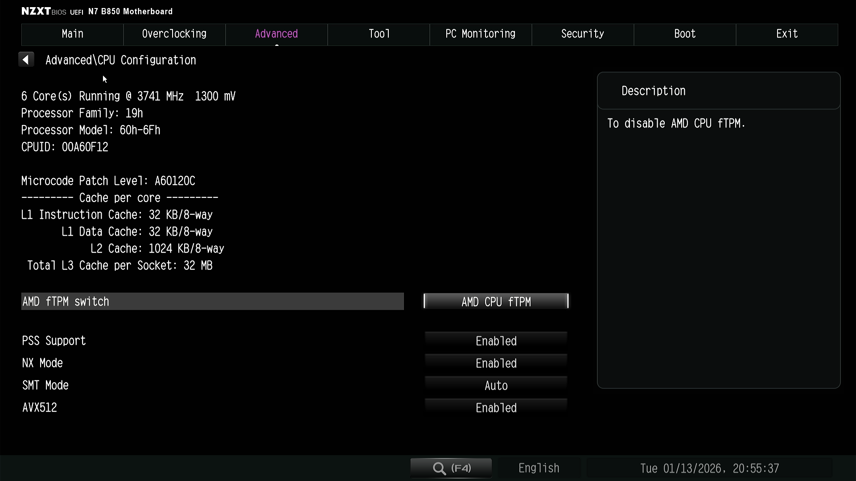Screen dimensions: 856x481
Task: Click the English language button
Action: tap(539, 468)
